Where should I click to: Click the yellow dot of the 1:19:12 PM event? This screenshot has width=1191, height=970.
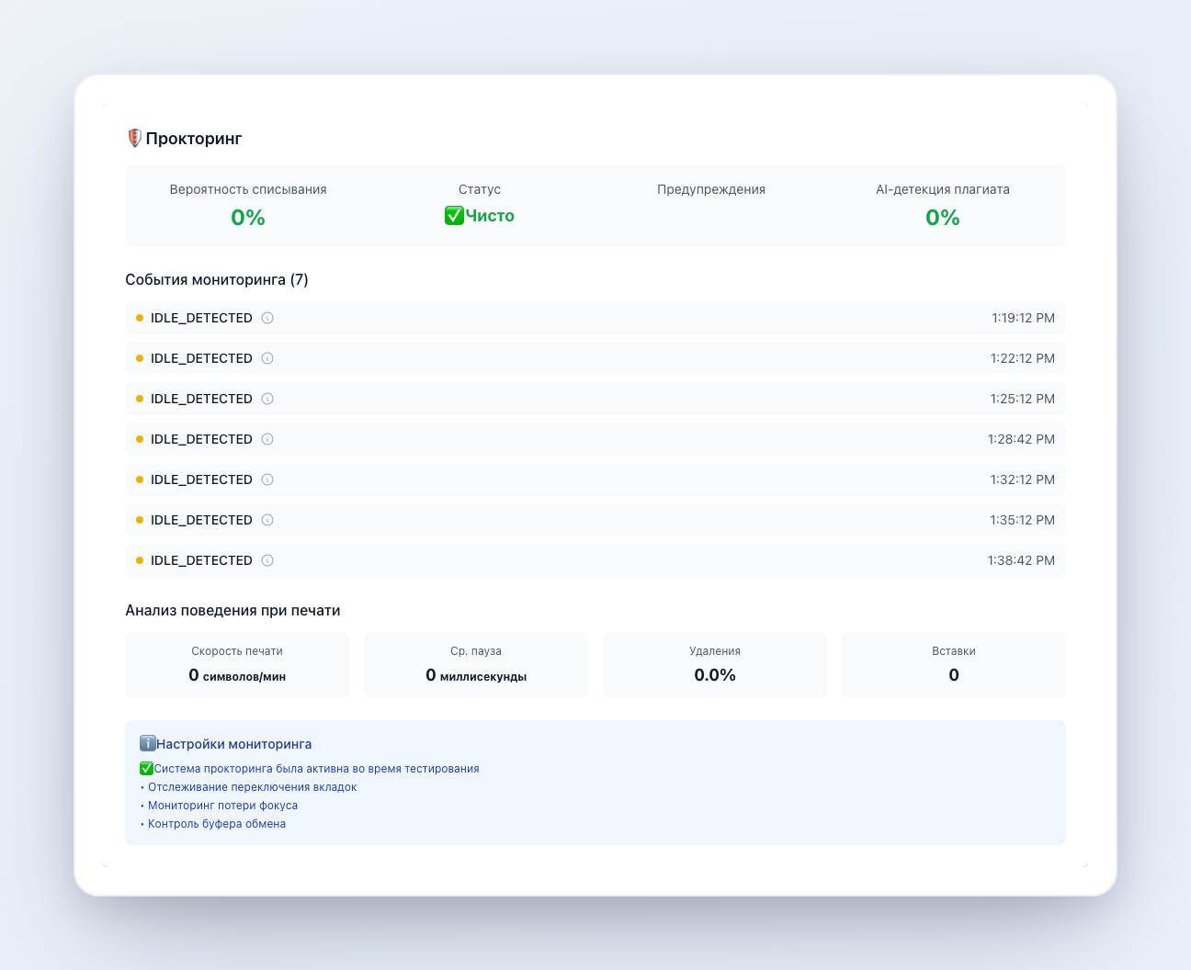pyautogui.click(x=140, y=318)
